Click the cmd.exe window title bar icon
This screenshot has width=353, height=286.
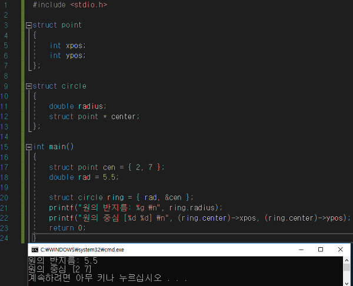[35, 250]
